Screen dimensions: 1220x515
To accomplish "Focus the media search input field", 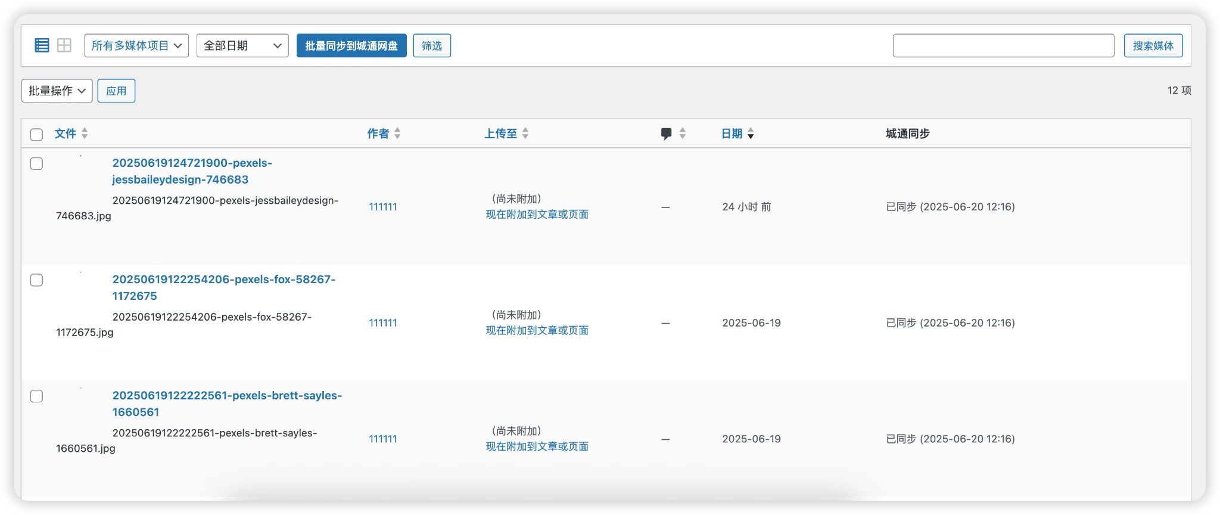I will coord(1003,46).
